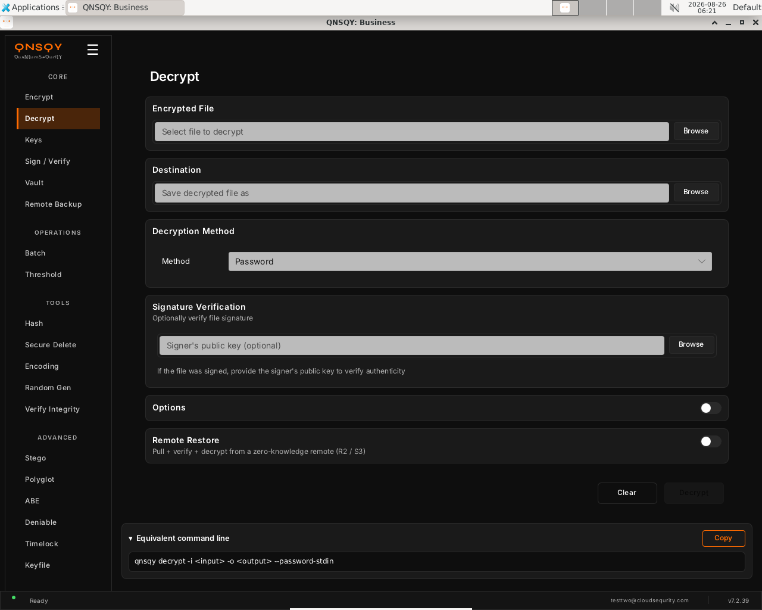
Task: Click the Default label in top panel
Action: tap(747, 7)
